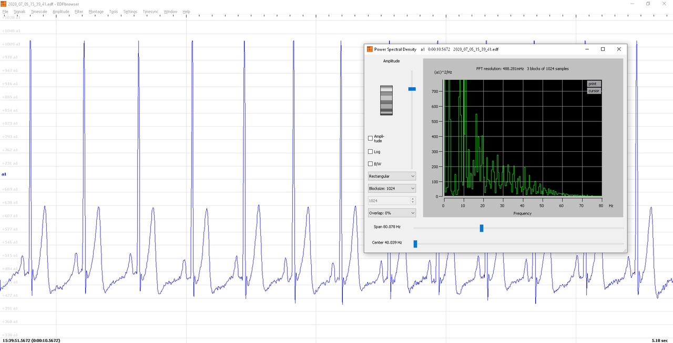Viewport: 673px width, 343px height.
Task: Click the 15:39:51.5672 time position readout
Action: pyautogui.click(x=32, y=340)
